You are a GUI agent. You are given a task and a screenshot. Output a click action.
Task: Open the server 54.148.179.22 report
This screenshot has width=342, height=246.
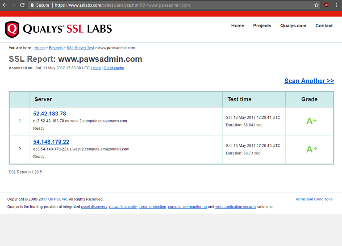coord(51,142)
